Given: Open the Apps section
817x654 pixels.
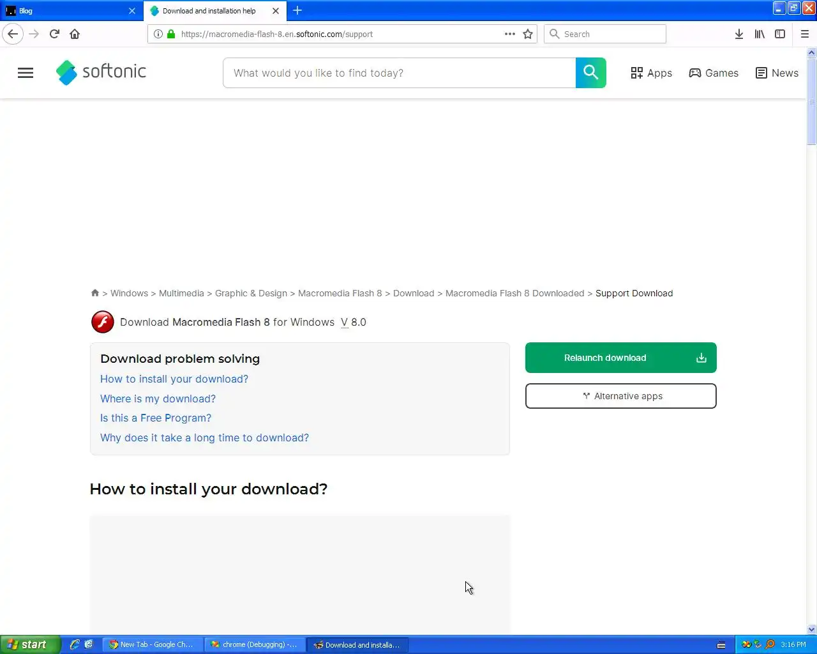Looking at the screenshot, I should pos(651,73).
